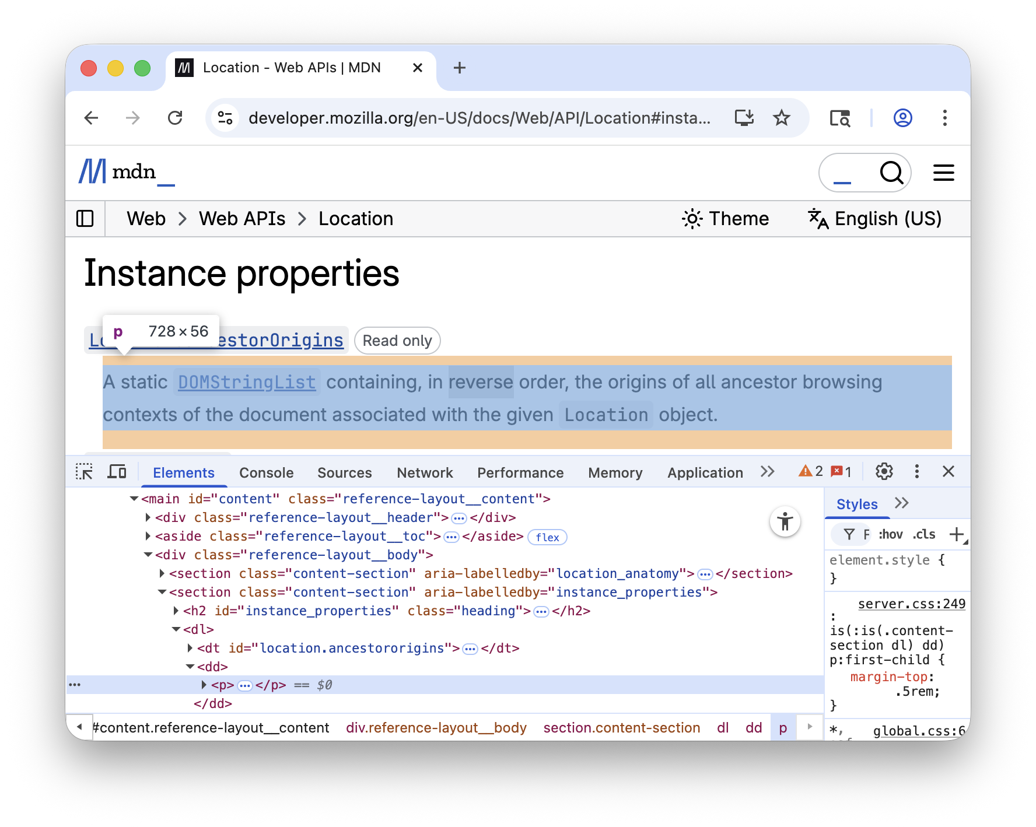Collapse the dl element in DOM tree
This screenshot has width=1036, height=827.
click(x=176, y=630)
